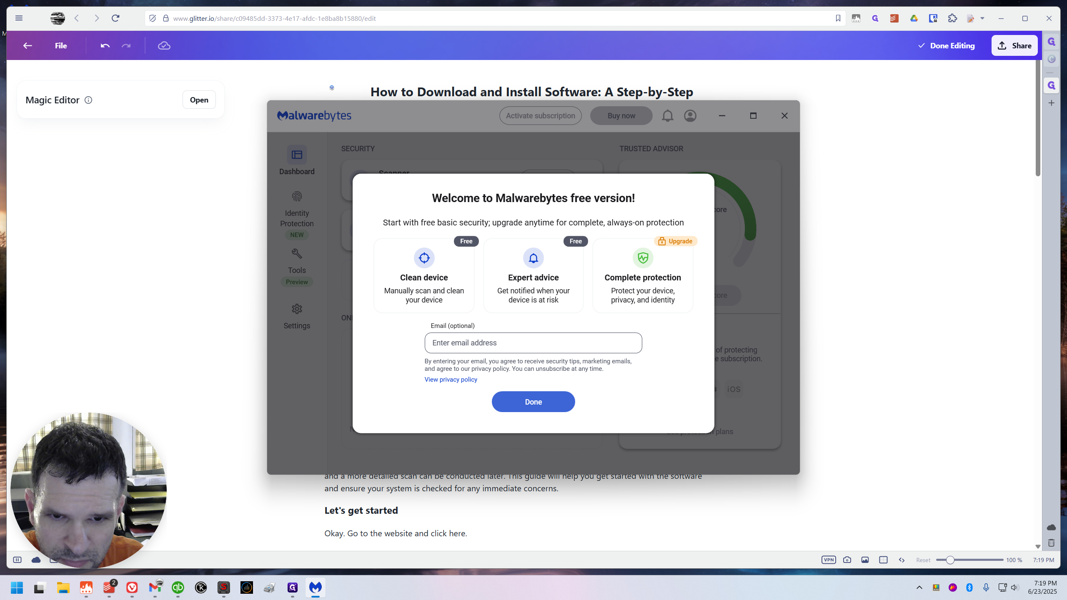Image resolution: width=1067 pixels, height=600 pixels.
Task: Toggle the content blocker shield in address bar
Action: [x=153, y=18]
